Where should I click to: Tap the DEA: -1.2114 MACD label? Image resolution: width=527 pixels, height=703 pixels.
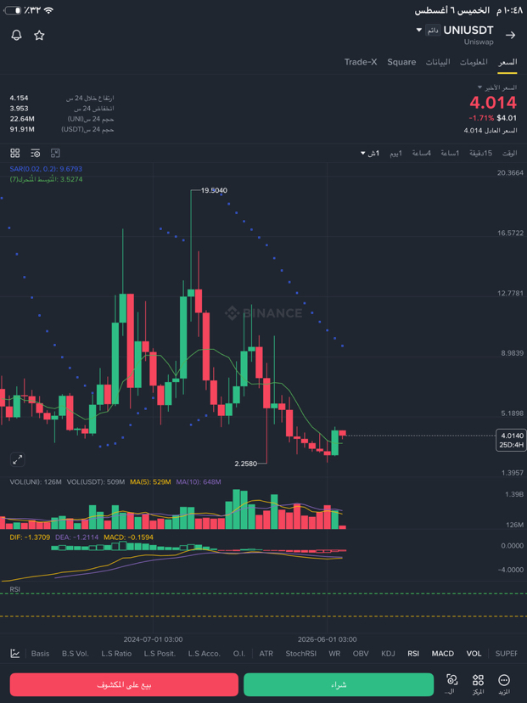[76, 537]
